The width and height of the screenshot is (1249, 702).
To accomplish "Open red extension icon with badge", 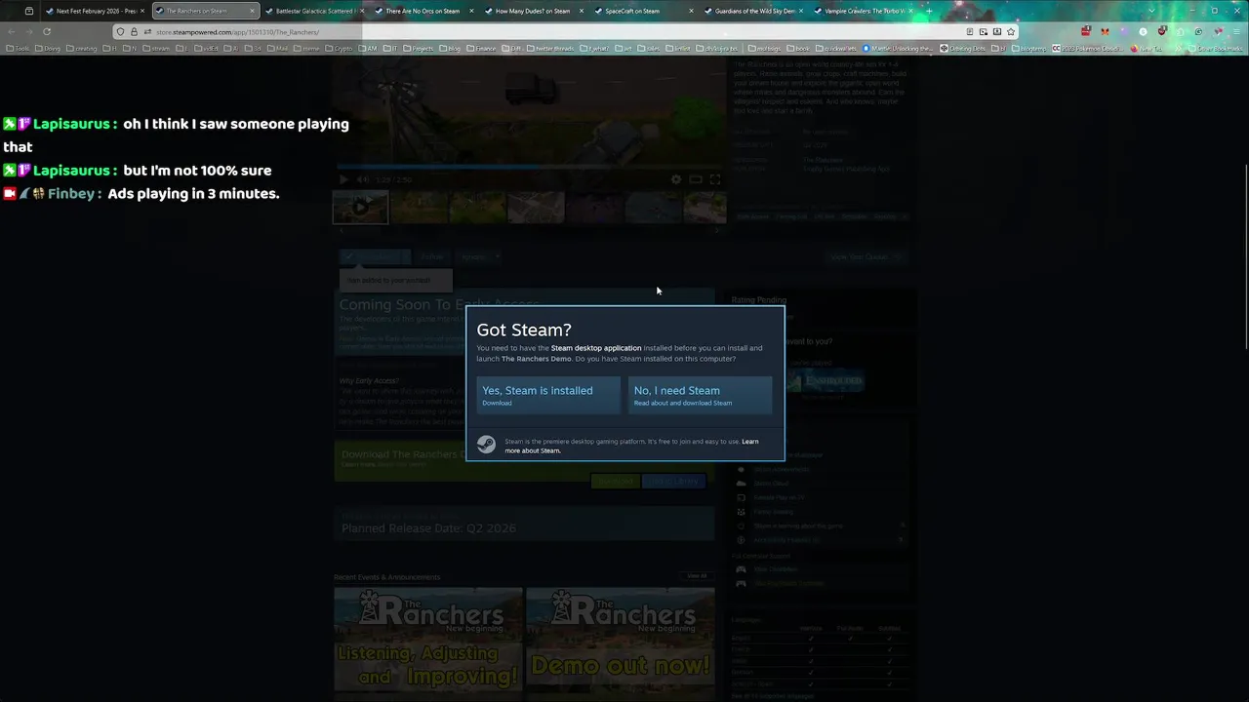I will pyautogui.click(x=1086, y=31).
